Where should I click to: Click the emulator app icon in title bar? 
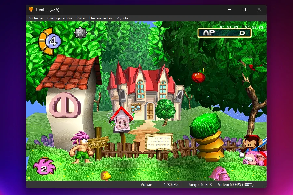pyautogui.click(x=31, y=9)
